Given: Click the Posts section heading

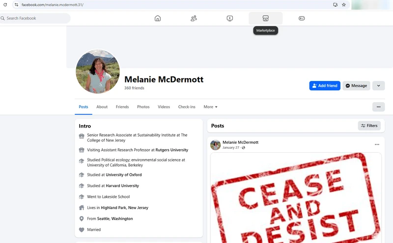Looking at the screenshot, I should [x=218, y=126].
